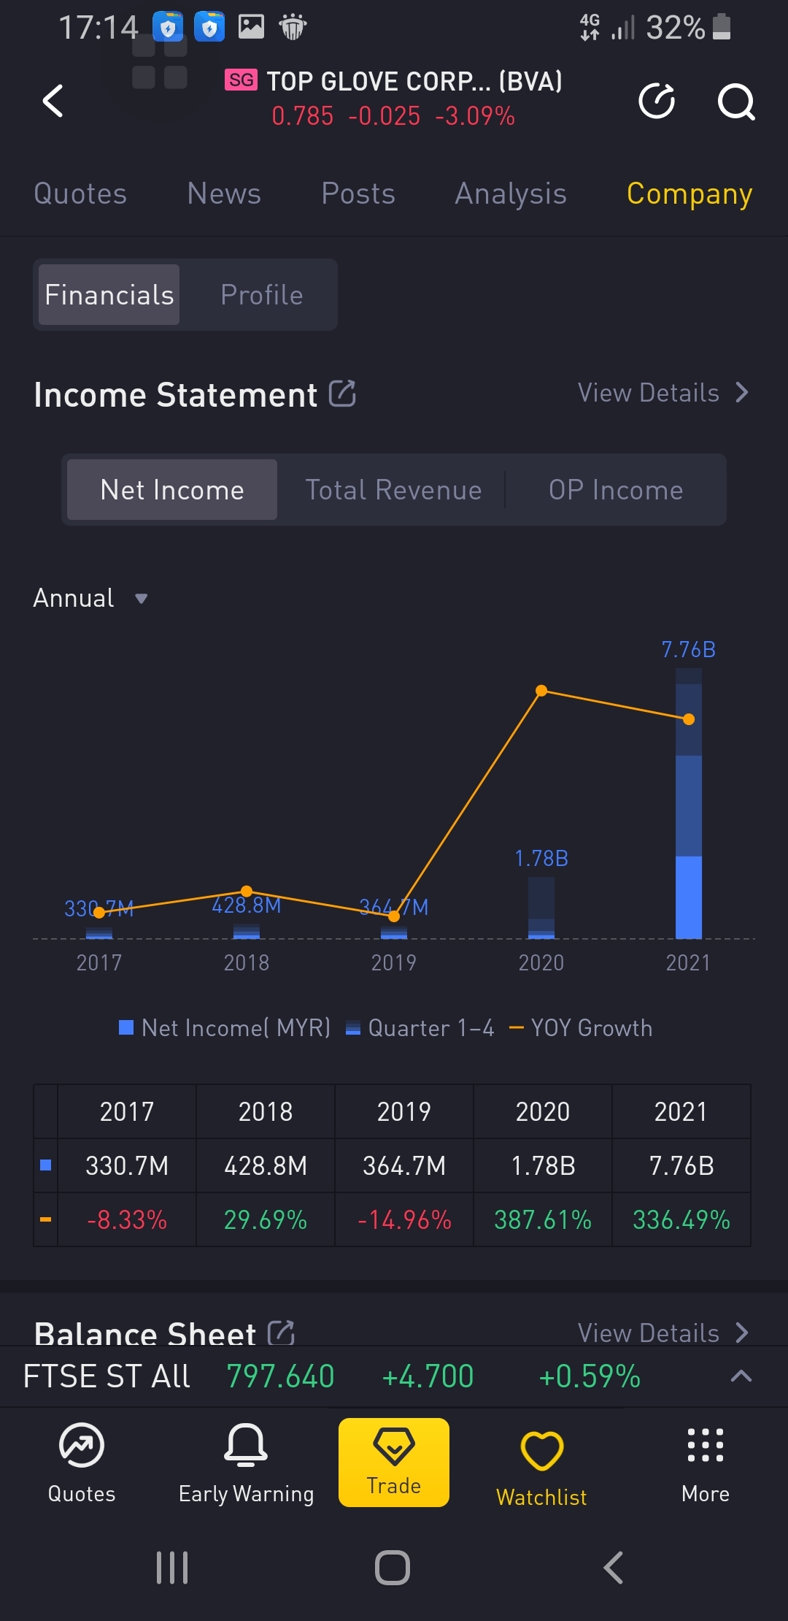The image size is (788, 1621).
Task: Tap Android back navigation button
Action: [x=614, y=1568]
